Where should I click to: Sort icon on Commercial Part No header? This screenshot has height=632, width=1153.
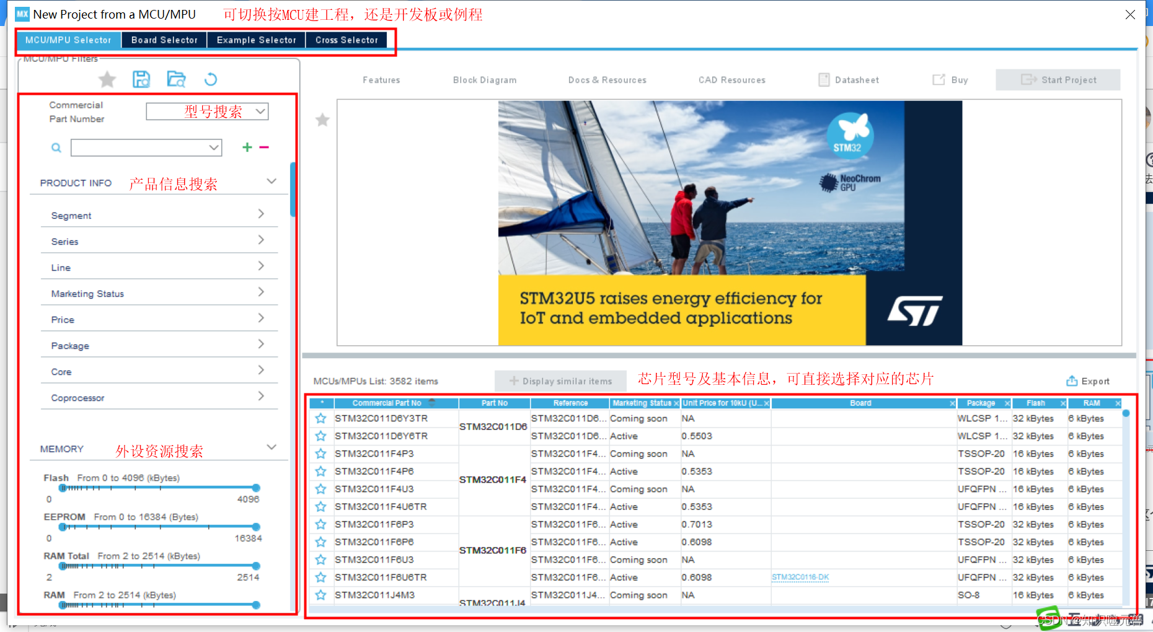tap(432, 403)
